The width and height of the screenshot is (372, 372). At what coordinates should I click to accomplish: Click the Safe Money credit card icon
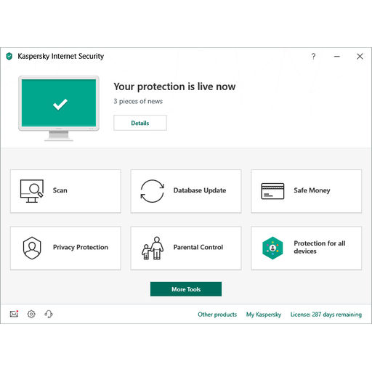(x=272, y=191)
